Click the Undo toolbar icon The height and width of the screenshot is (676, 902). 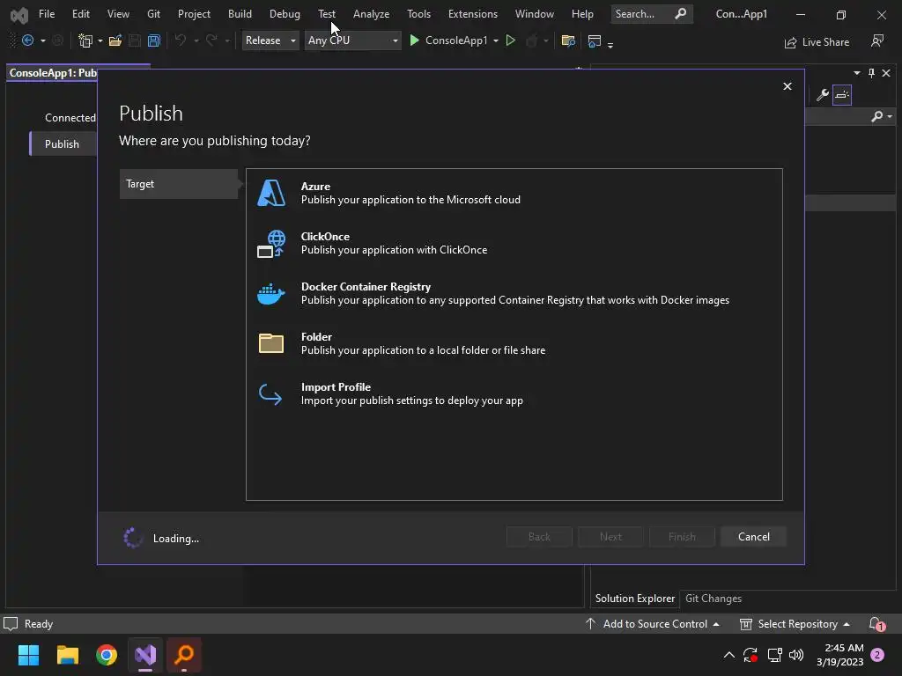coord(180,40)
